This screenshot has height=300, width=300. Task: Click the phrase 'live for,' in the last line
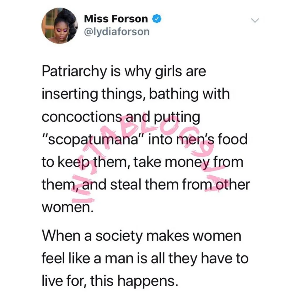(x=64, y=281)
